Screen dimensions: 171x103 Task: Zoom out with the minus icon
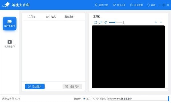point(161,22)
